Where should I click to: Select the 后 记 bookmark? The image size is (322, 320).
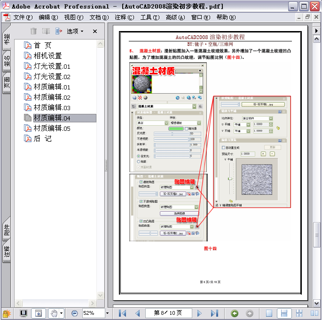click(42, 139)
